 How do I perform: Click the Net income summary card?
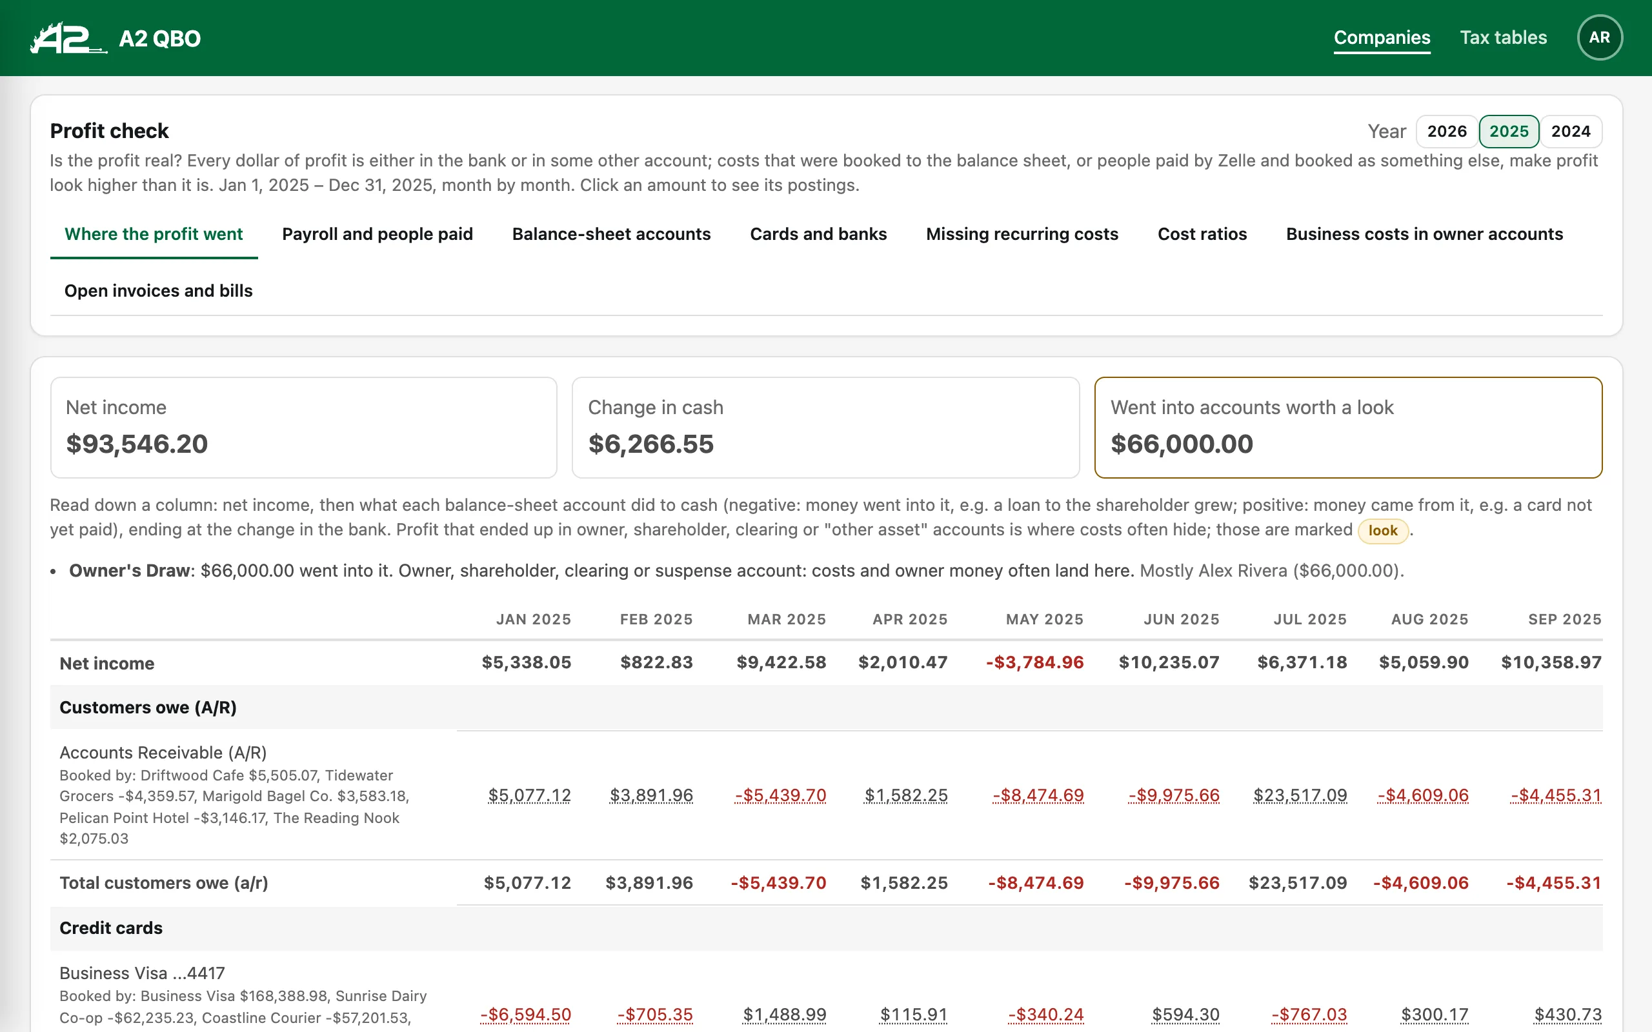coord(304,427)
